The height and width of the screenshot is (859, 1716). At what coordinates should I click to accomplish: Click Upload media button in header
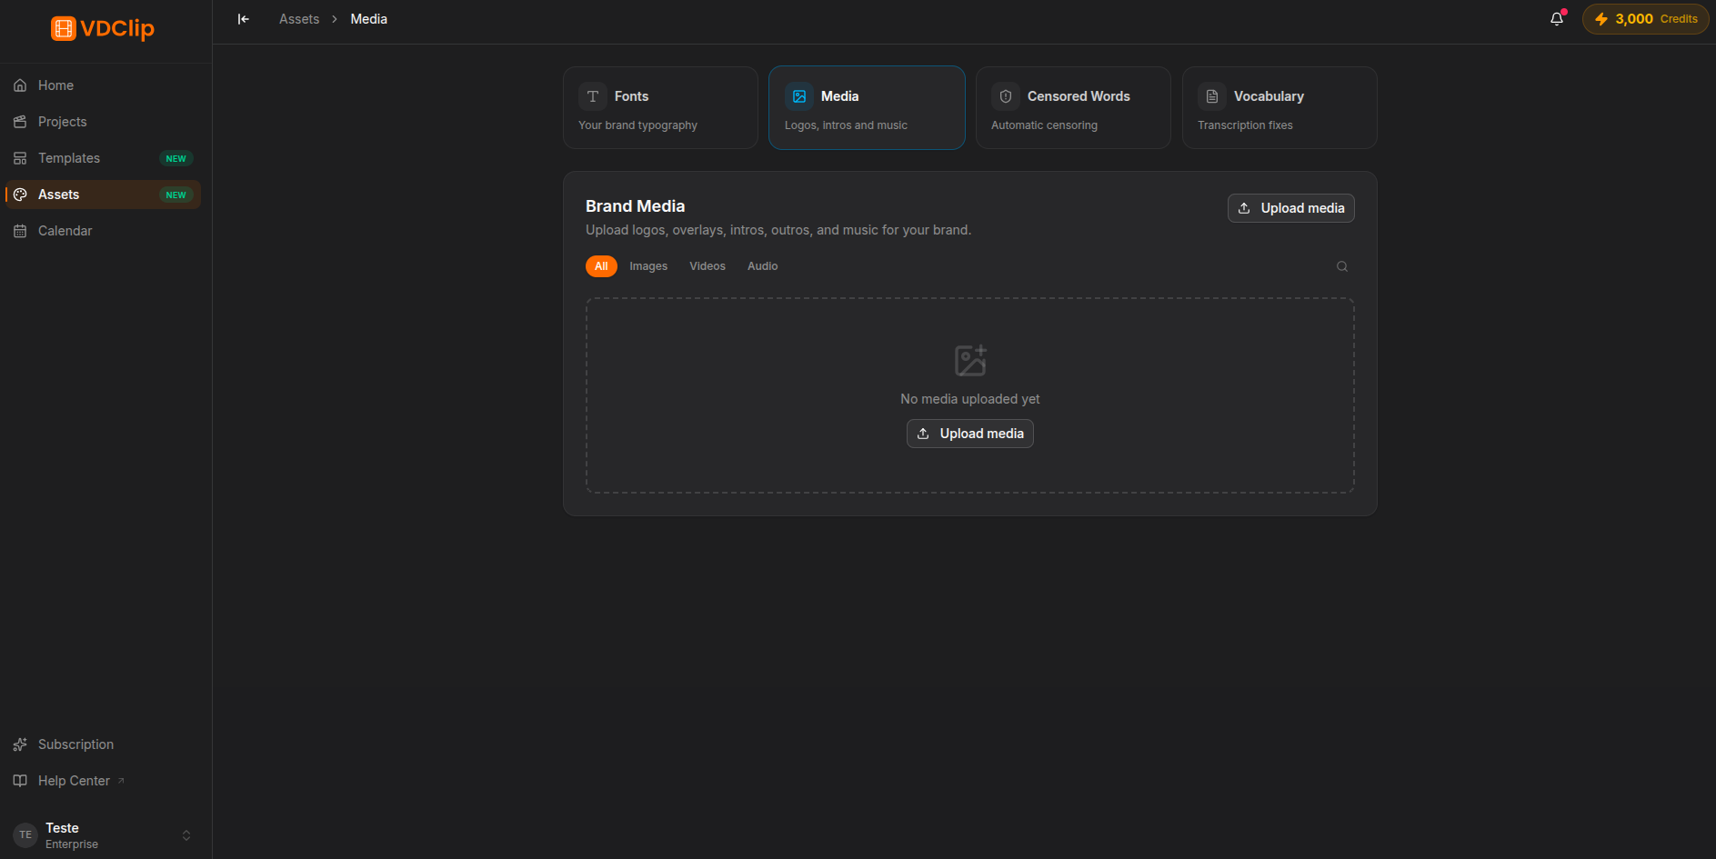[1290, 208]
